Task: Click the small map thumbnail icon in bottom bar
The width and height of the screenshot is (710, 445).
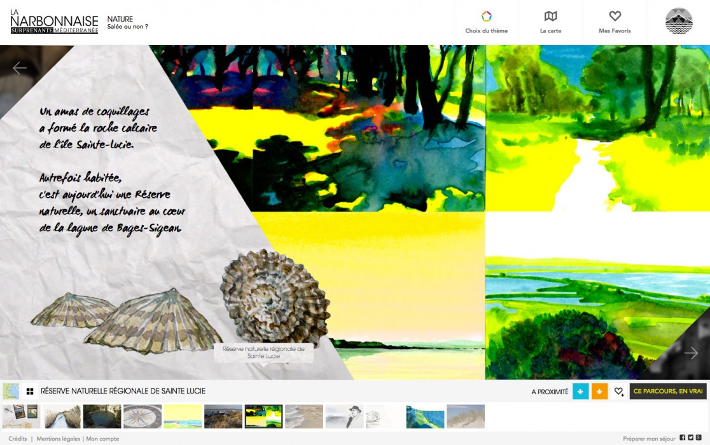Action: (x=11, y=391)
